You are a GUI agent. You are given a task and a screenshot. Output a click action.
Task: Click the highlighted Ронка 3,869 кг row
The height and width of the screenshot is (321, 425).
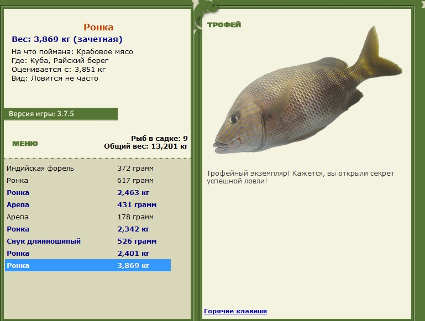click(x=88, y=265)
